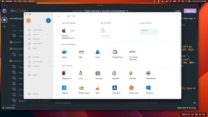
Task: Click Login in the Insomnia window
Action: 177,11
